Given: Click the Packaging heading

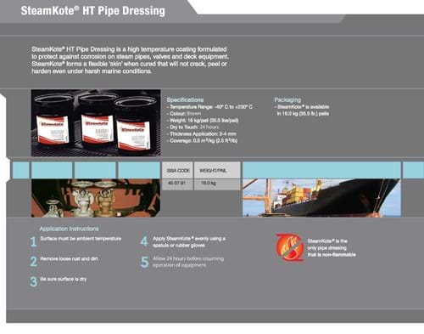Looking at the screenshot, I should (287, 99).
